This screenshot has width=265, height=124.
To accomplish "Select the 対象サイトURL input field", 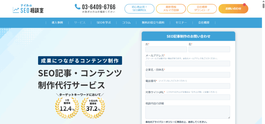I will (x=188, y=97).
